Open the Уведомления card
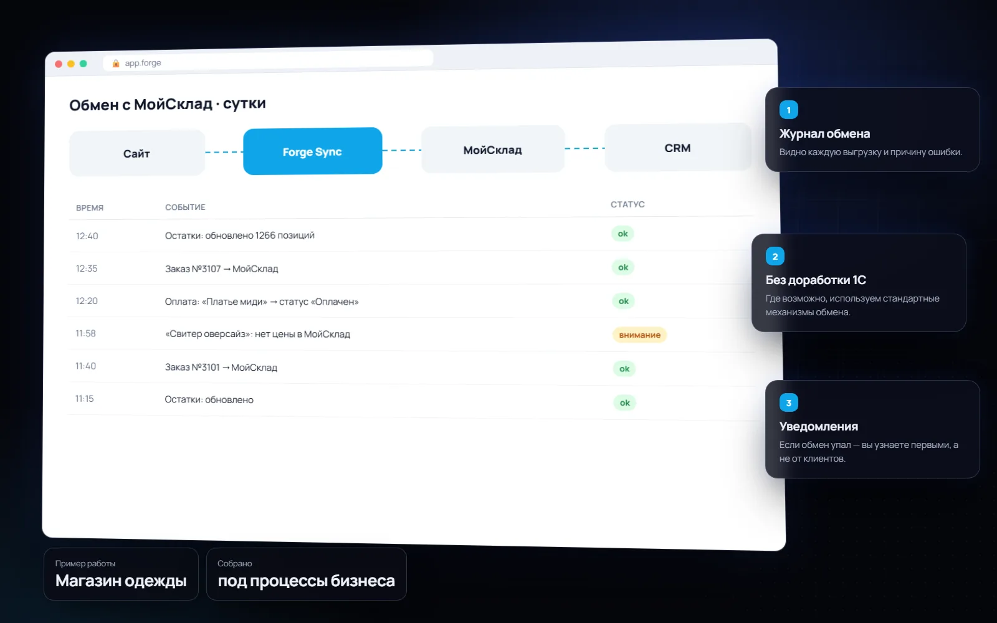Viewport: 997px width, 623px height. (x=872, y=429)
